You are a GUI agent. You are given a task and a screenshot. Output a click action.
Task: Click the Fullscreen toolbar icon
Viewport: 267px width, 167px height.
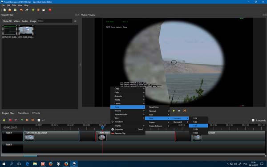44,10
